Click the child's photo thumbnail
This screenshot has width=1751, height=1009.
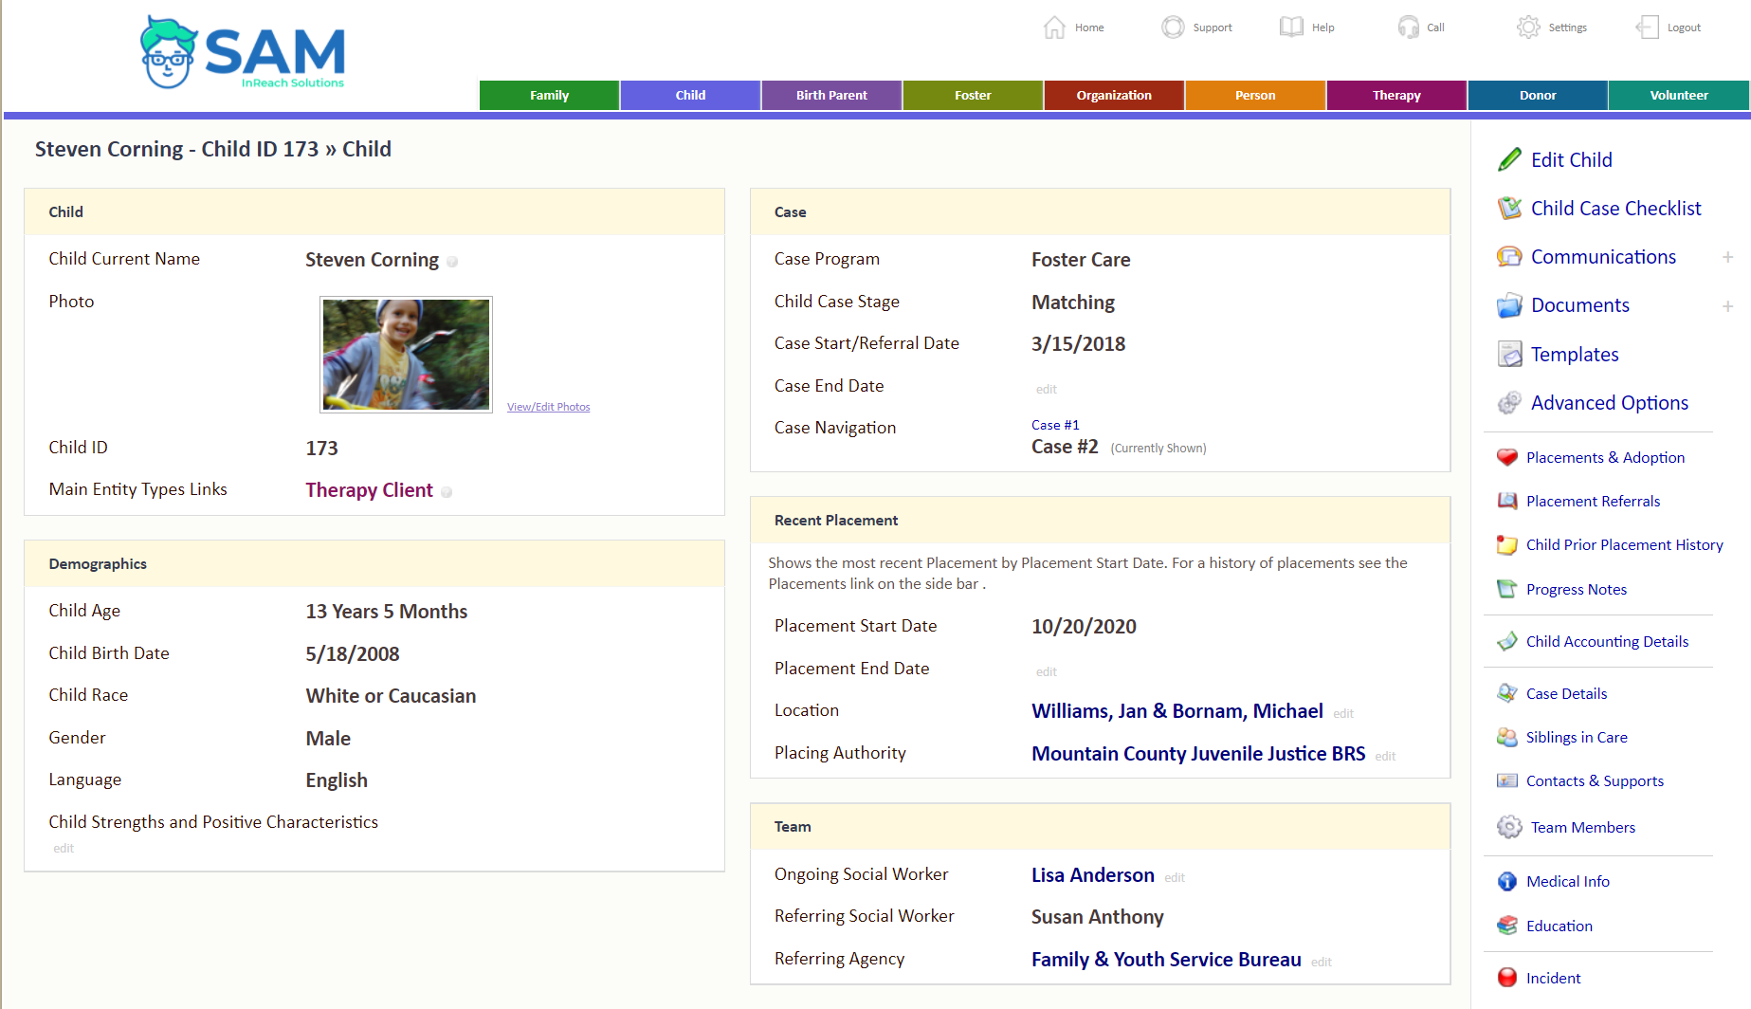[406, 355]
